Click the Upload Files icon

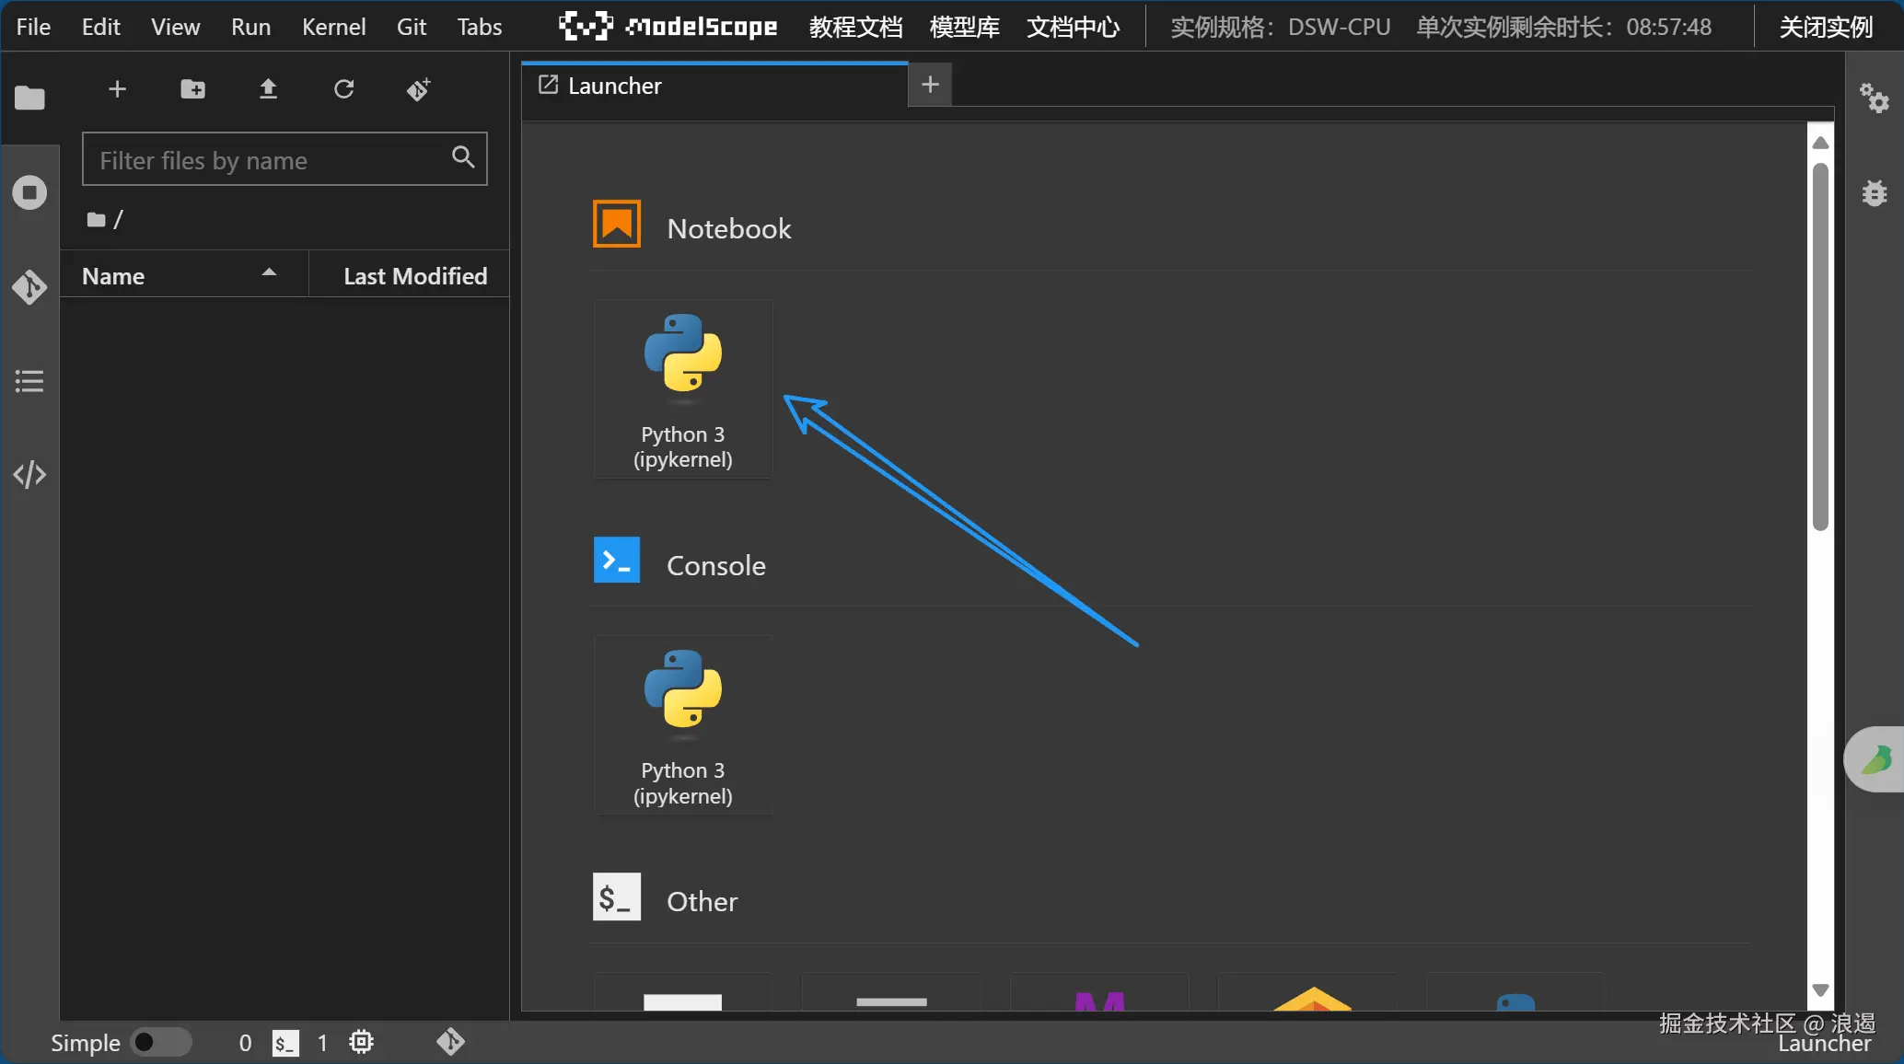[x=268, y=89]
